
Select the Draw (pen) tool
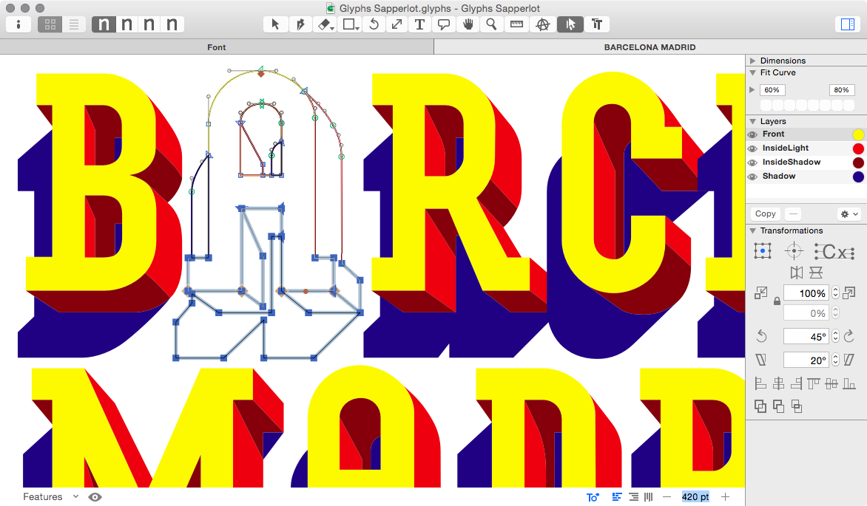click(x=300, y=24)
